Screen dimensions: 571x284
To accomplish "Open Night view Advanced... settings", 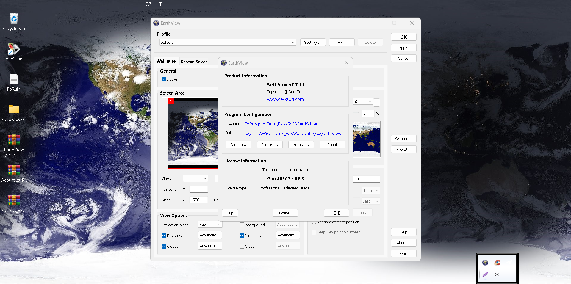I will tap(288, 235).
